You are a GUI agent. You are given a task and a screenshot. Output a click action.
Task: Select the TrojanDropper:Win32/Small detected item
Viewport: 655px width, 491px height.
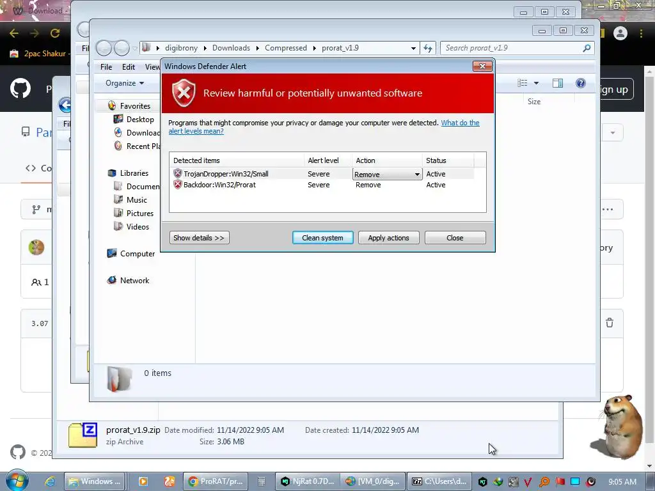[x=226, y=174]
